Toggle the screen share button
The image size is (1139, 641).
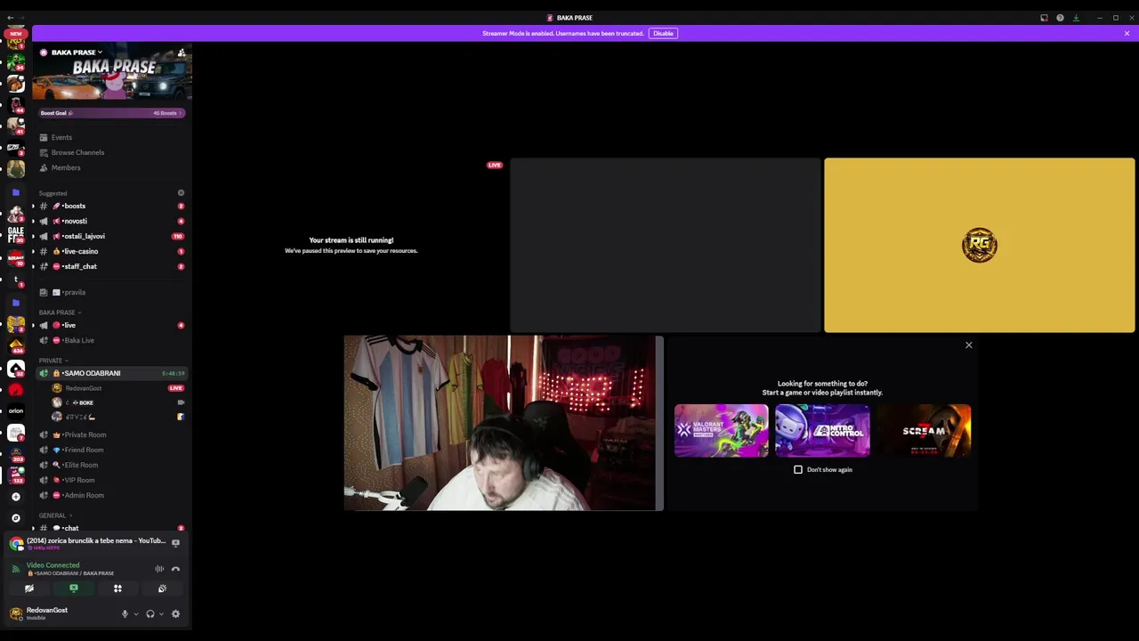click(74, 588)
